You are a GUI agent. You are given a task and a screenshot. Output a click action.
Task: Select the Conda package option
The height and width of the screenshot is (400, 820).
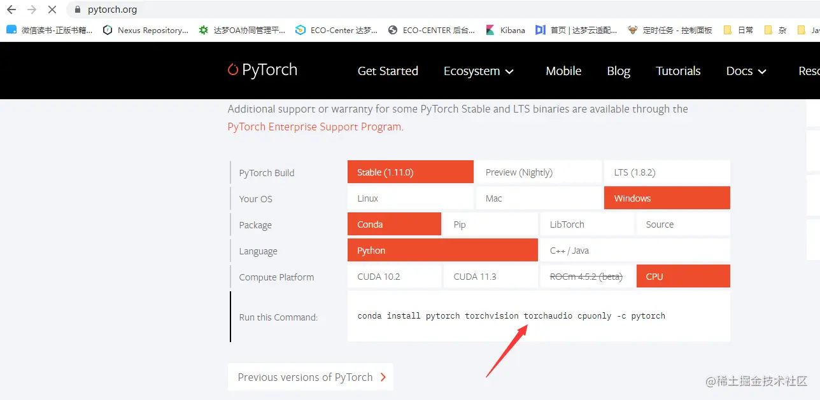click(394, 224)
